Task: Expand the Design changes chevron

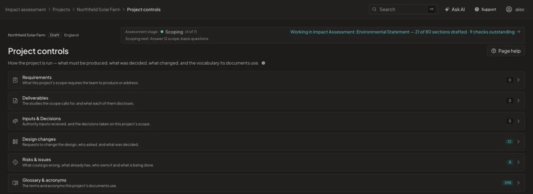Action: (518, 142)
